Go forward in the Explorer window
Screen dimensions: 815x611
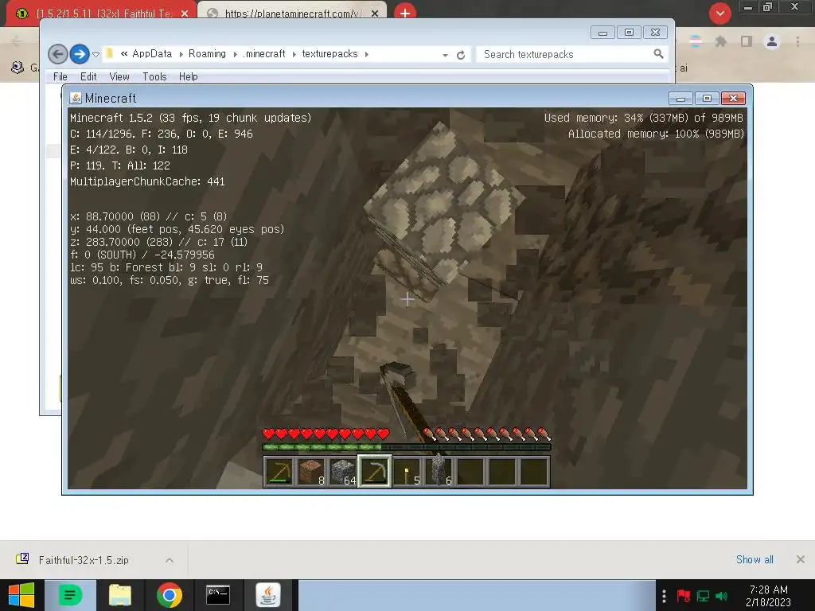point(80,54)
